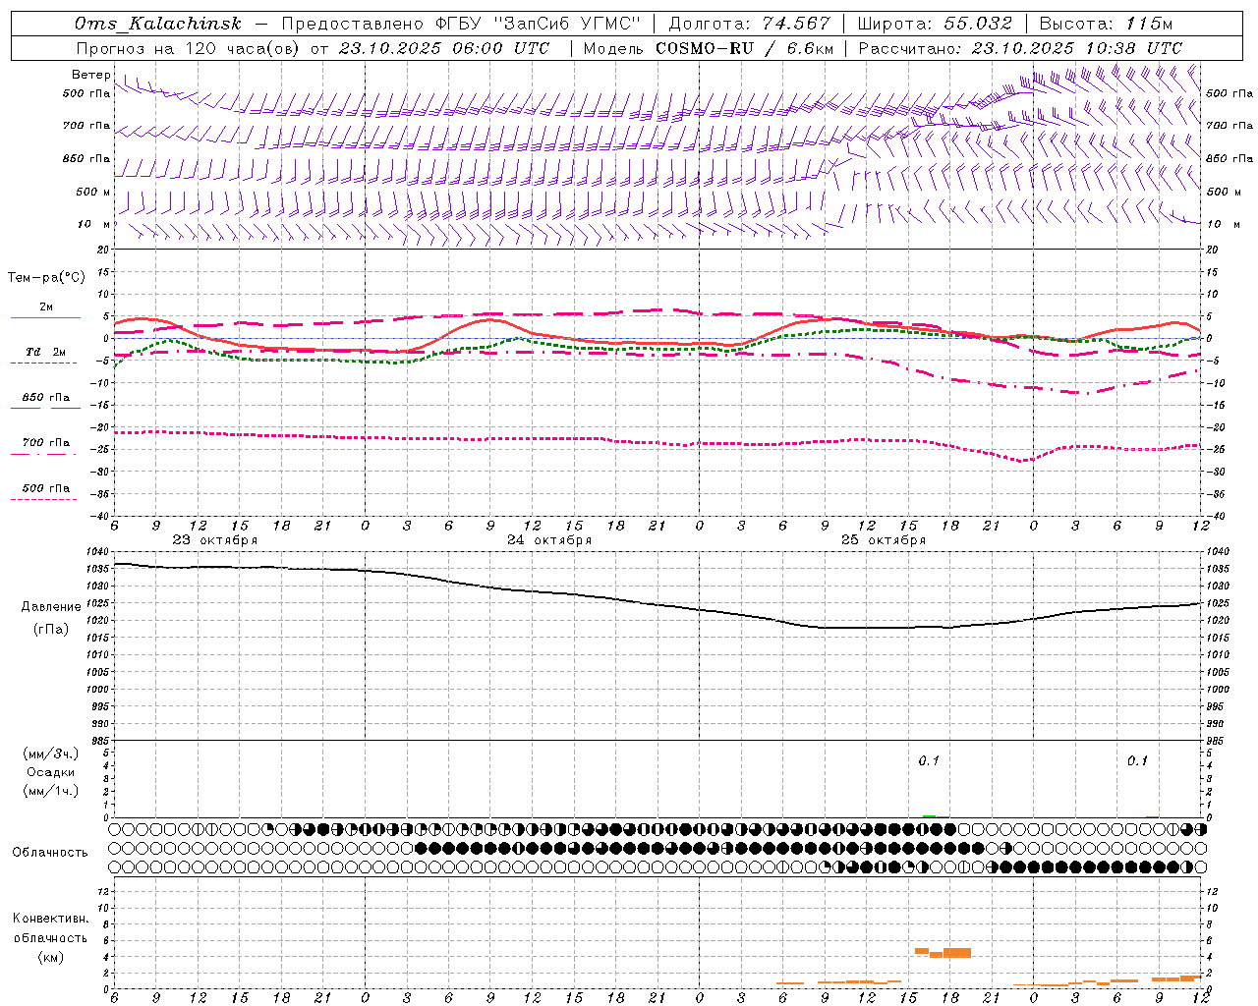Click the "Осадки" precipitation label

click(51, 772)
